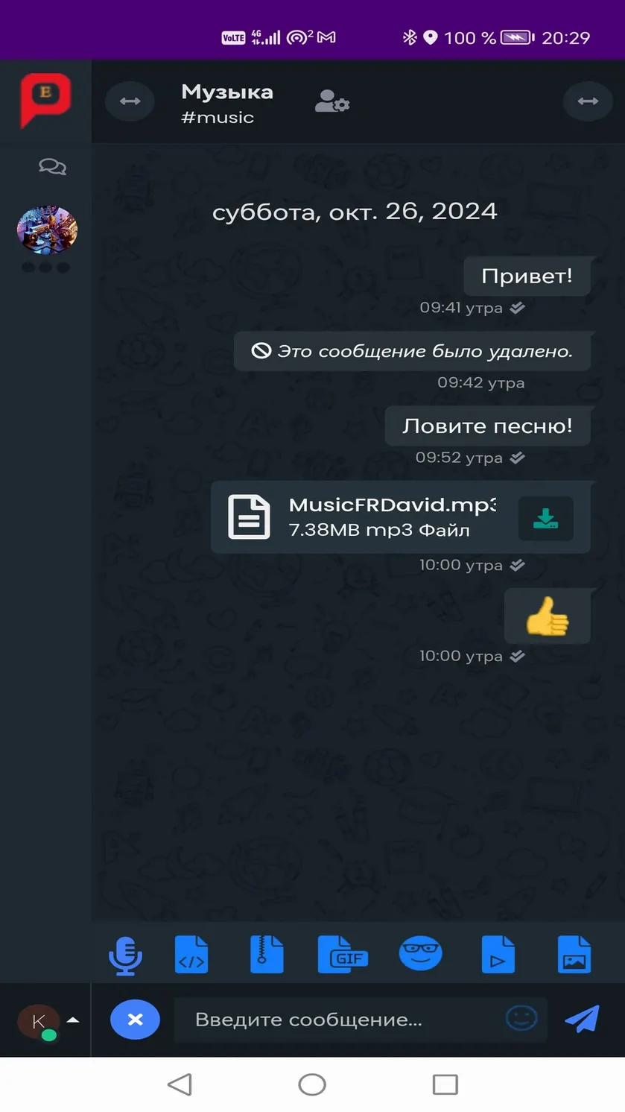Tap the Android back navigation button

point(180,1084)
